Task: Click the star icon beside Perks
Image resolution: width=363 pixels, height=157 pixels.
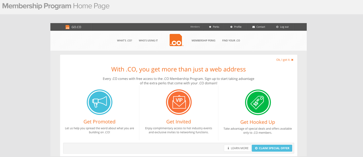Action: pos(210,27)
